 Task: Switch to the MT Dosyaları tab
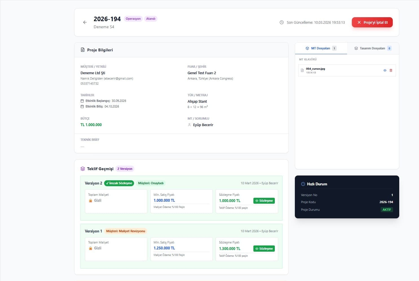tap(321, 48)
